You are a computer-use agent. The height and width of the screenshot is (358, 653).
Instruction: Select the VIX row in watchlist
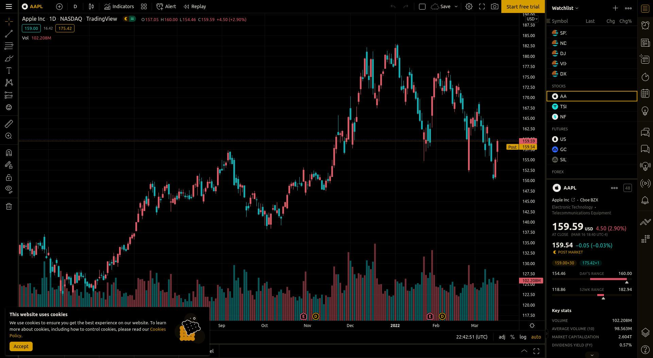coord(592,64)
